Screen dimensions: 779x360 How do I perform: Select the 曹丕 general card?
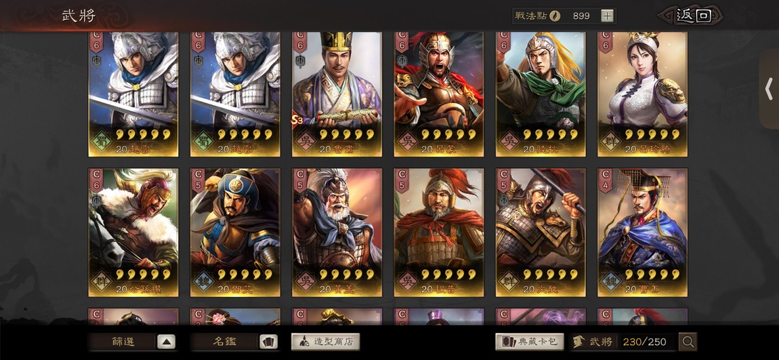(642, 233)
